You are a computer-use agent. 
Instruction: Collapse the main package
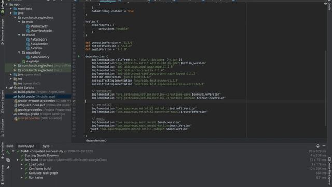(19, 22)
